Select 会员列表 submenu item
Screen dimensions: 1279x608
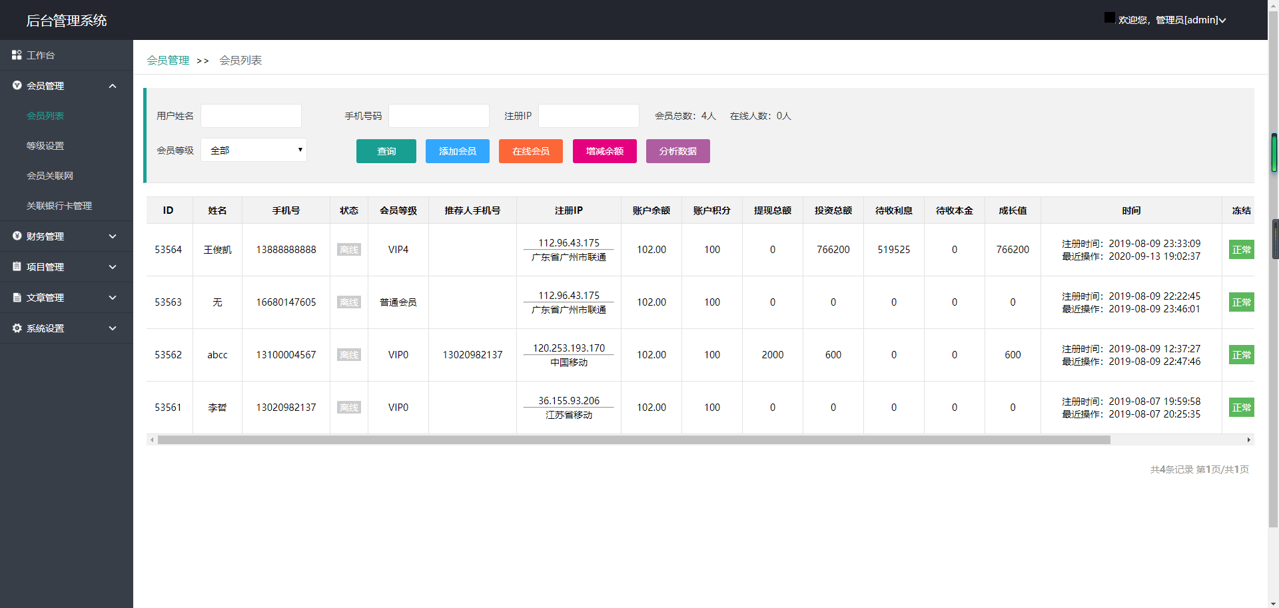tap(45, 116)
